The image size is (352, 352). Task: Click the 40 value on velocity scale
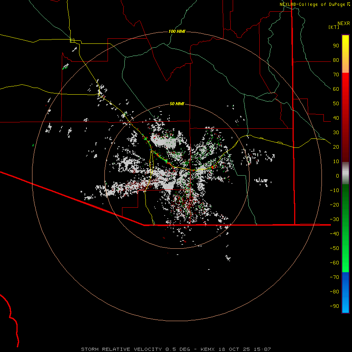pyautogui.click(x=336, y=118)
